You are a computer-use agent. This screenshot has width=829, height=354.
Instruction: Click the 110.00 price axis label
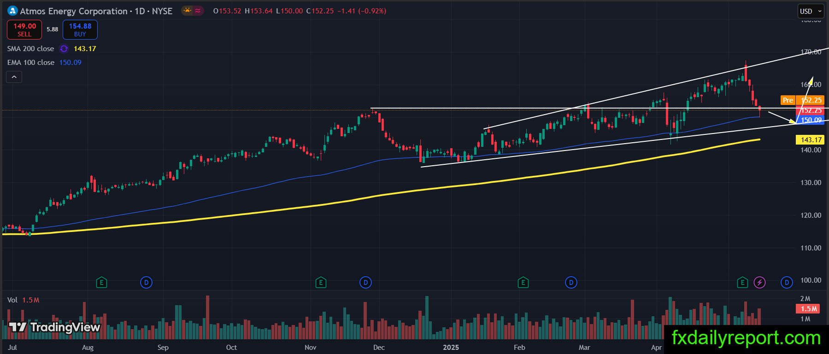coord(811,248)
